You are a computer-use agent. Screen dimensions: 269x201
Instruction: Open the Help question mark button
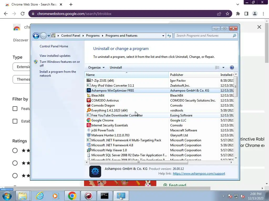point(232,68)
